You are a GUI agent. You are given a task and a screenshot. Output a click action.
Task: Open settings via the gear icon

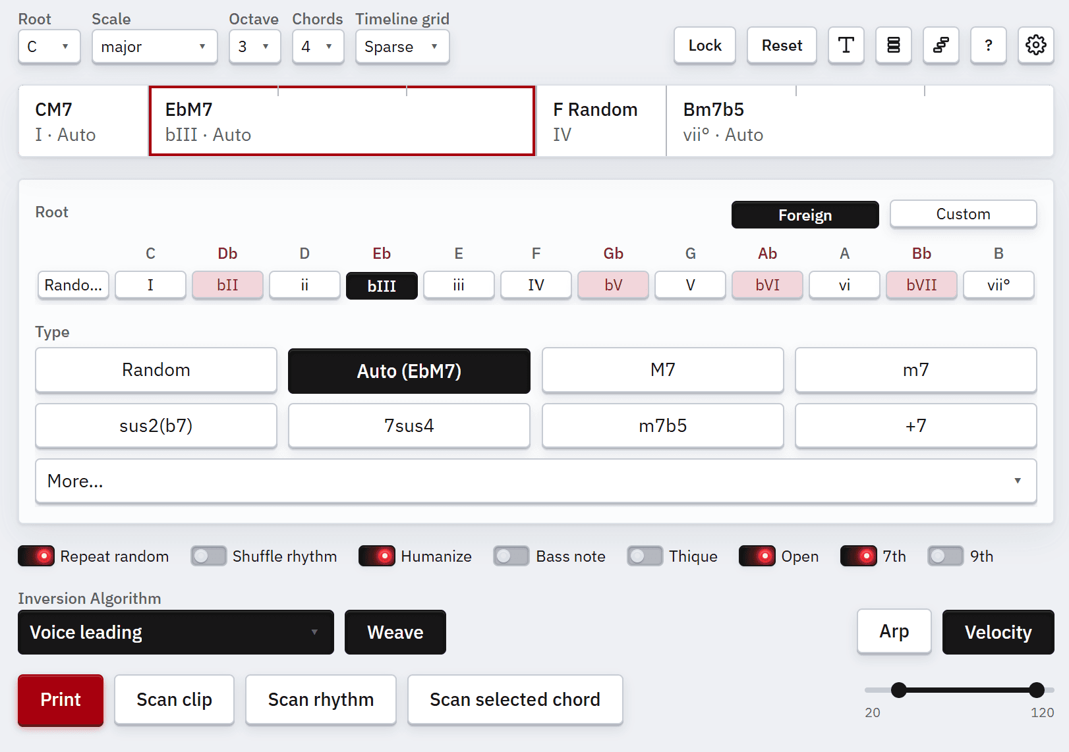1036,45
